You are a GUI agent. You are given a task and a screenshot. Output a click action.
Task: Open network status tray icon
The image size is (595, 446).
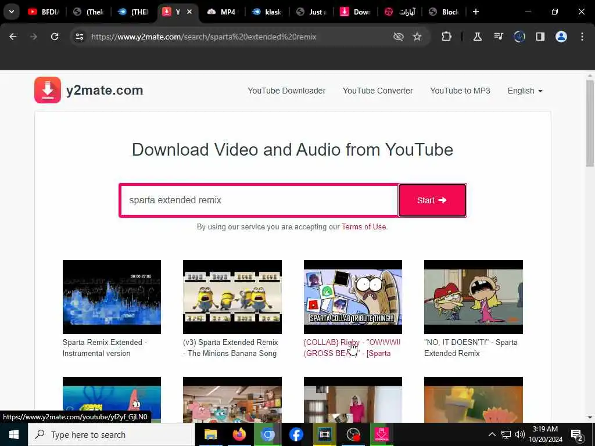[506, 434]
